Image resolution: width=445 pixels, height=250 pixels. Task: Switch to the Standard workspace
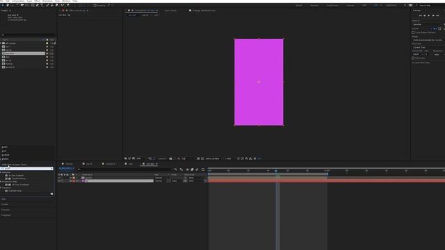(x=314, y=6)
